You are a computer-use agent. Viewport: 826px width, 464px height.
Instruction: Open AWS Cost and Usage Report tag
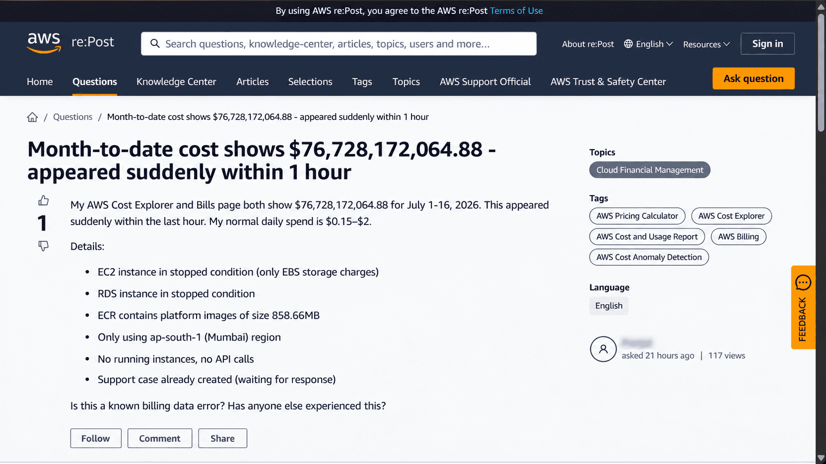click(x=647, y=236)
